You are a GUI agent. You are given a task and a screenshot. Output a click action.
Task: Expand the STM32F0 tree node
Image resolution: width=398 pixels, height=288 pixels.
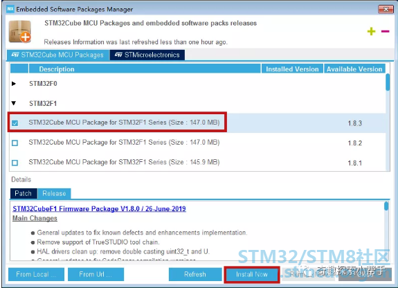[14, 84]
